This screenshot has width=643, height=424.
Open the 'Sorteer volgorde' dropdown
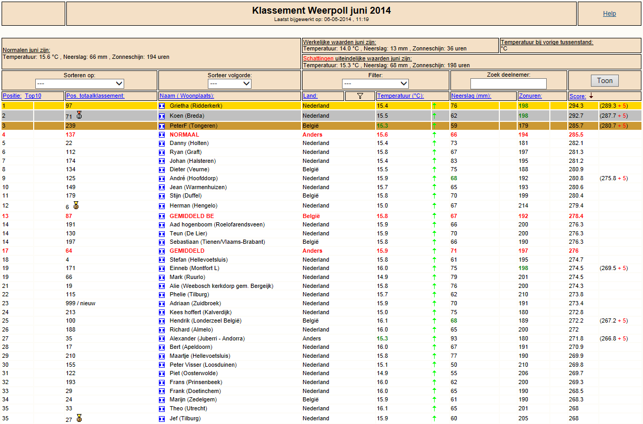click(229, 84)
